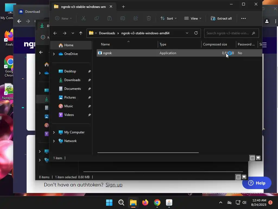Viewport: 278px width, 209px height.
Task: Open the Sort dropdown menu
Action: (x=168, y=18)
